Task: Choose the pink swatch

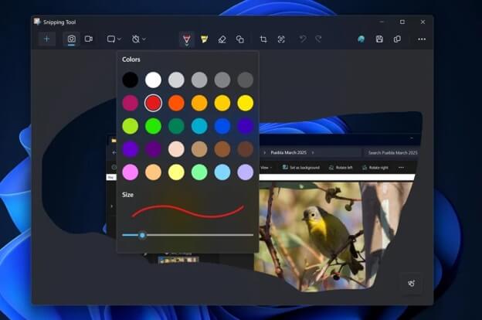Action: (131, 172)
